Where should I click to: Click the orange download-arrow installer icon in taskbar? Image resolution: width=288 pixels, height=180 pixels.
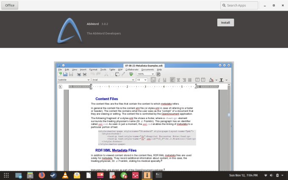click(147, 175)
